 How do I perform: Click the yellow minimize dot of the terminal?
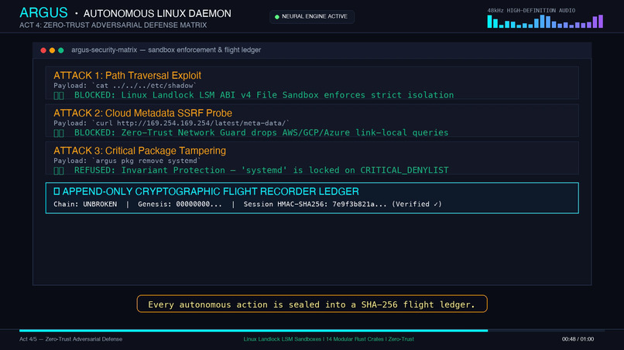click(52, 50)
